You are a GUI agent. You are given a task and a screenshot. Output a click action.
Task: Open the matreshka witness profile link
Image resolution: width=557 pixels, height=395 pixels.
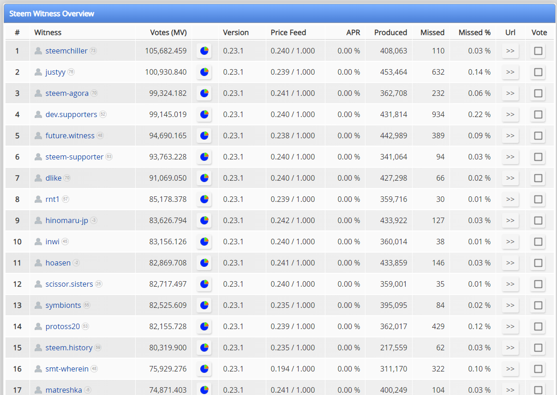[64, 390]
